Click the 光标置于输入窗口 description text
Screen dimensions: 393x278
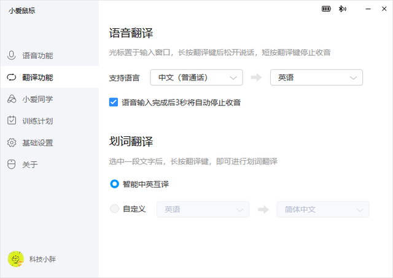tap(220, 53)
